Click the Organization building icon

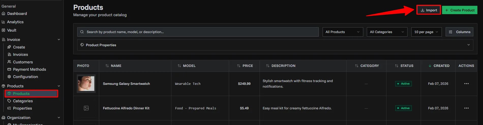(x=3, y=118)
